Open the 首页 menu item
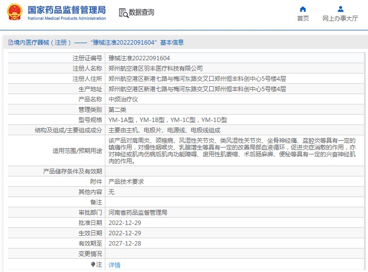Viewport: 368px width, 272px height. pyautogui.click(x=303, y=19)
